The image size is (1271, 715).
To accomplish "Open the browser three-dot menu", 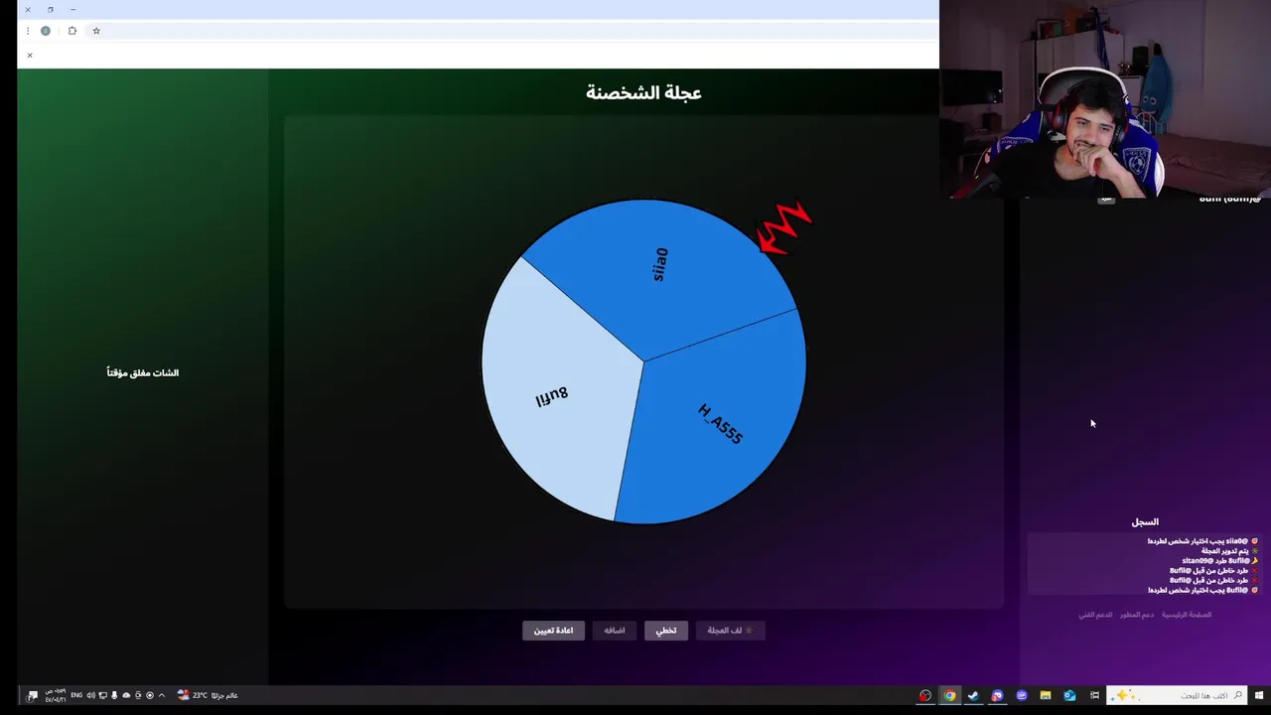I will point(28,31).
